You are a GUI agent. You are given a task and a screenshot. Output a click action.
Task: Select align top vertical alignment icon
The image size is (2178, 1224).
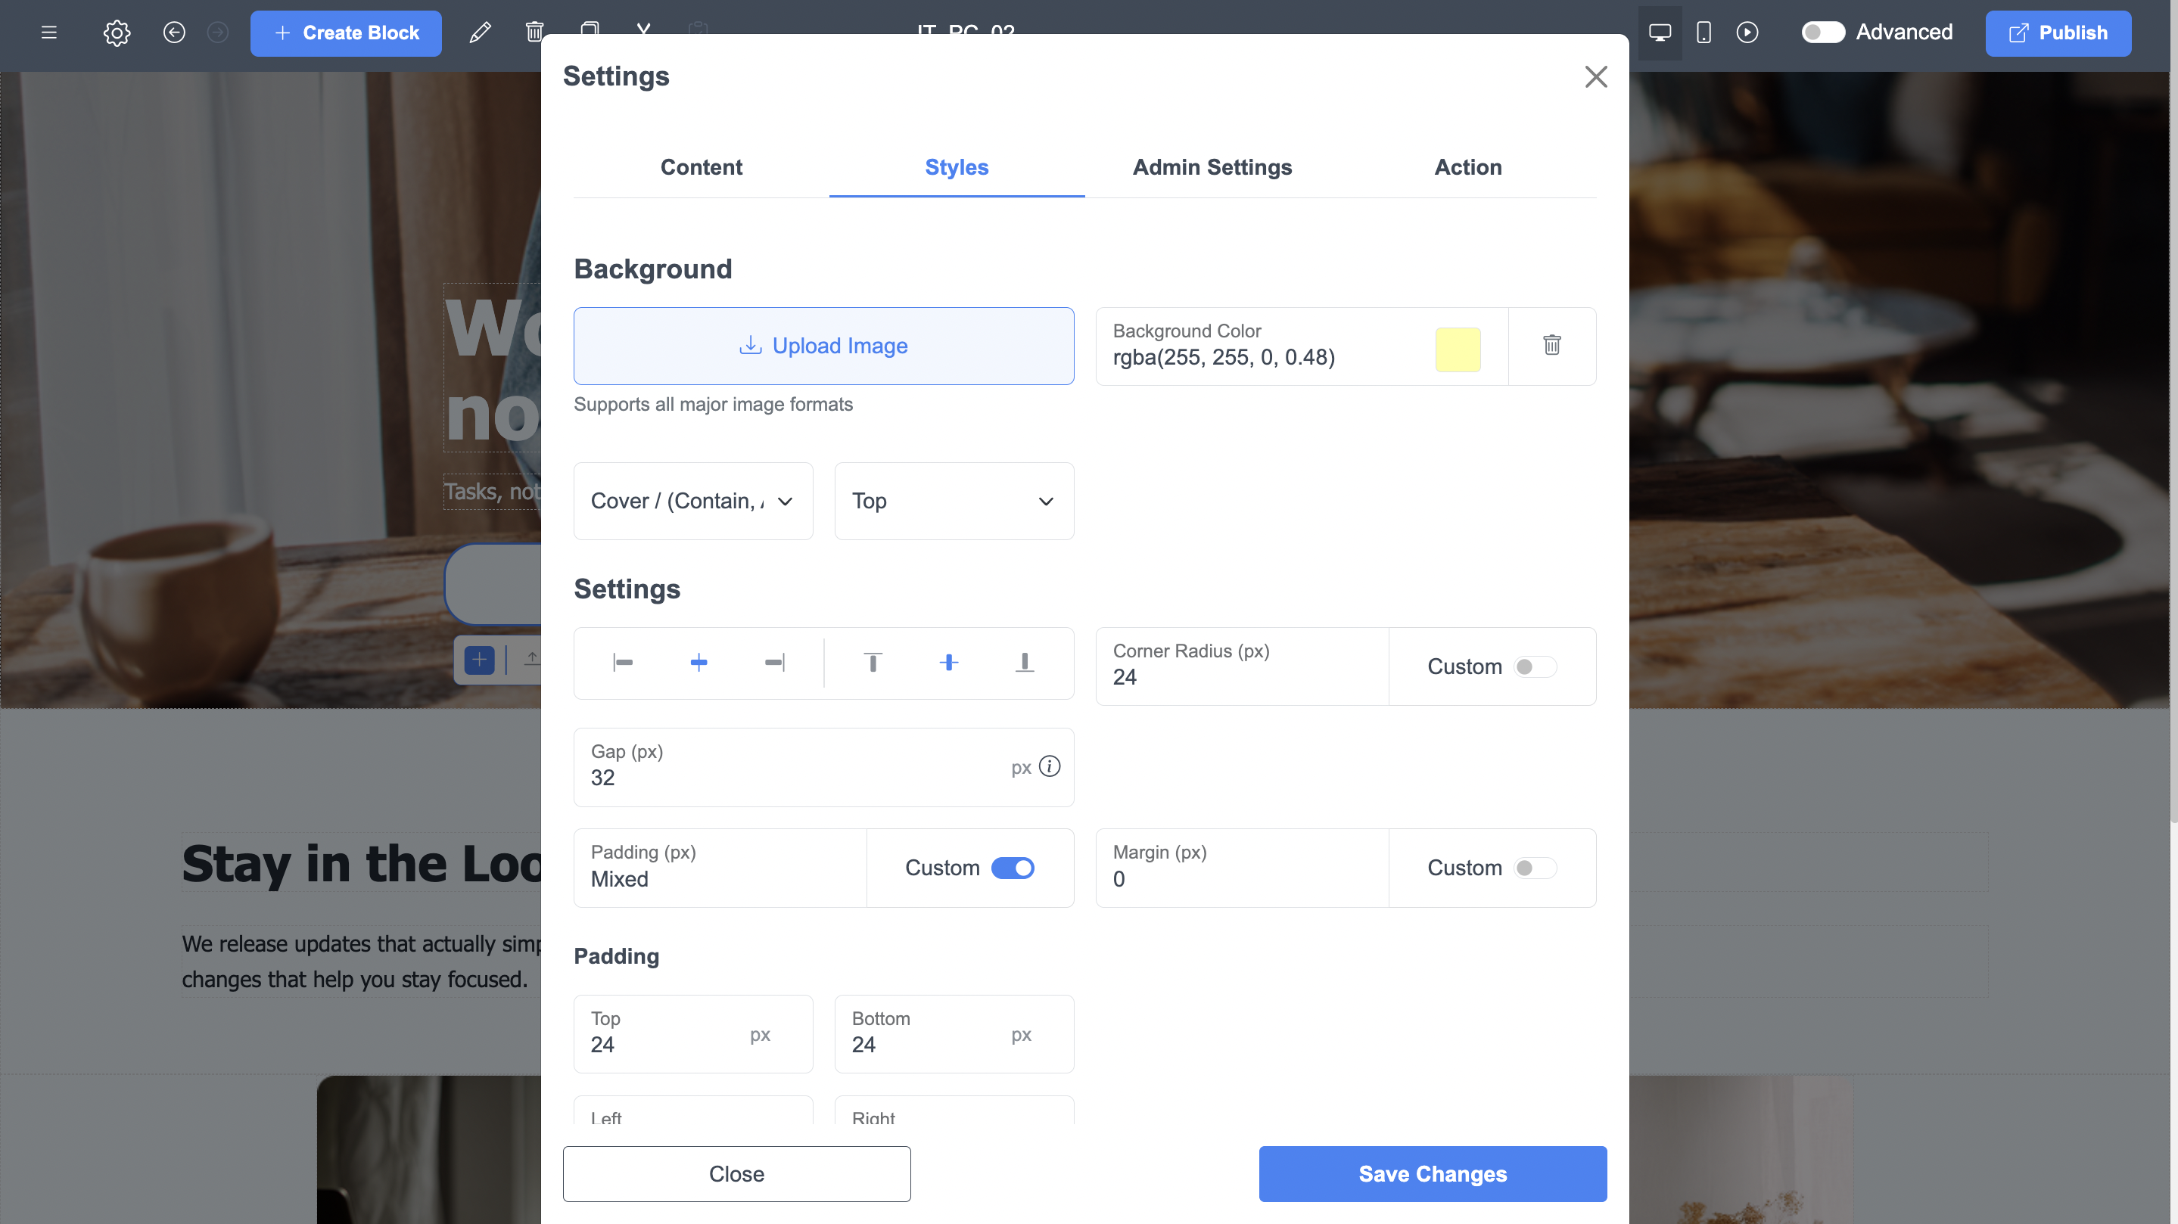tap(873, 663)
